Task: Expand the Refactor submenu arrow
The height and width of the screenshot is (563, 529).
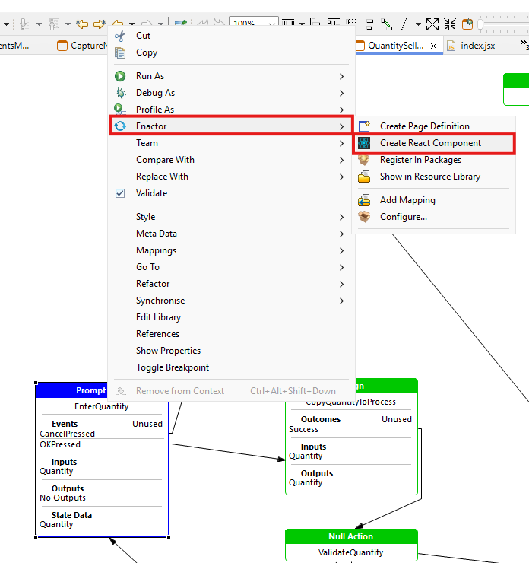Action: pyautogui.click(x=342, y=284)
